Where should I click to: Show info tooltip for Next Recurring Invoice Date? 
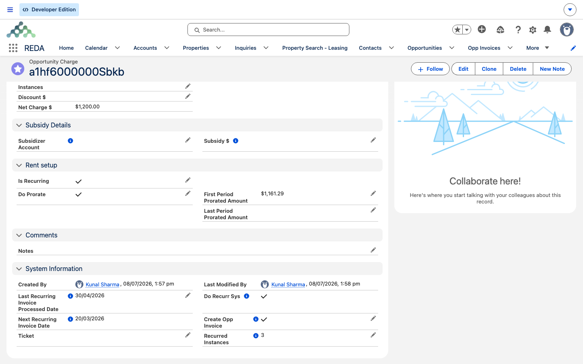(x=70, y=319)
